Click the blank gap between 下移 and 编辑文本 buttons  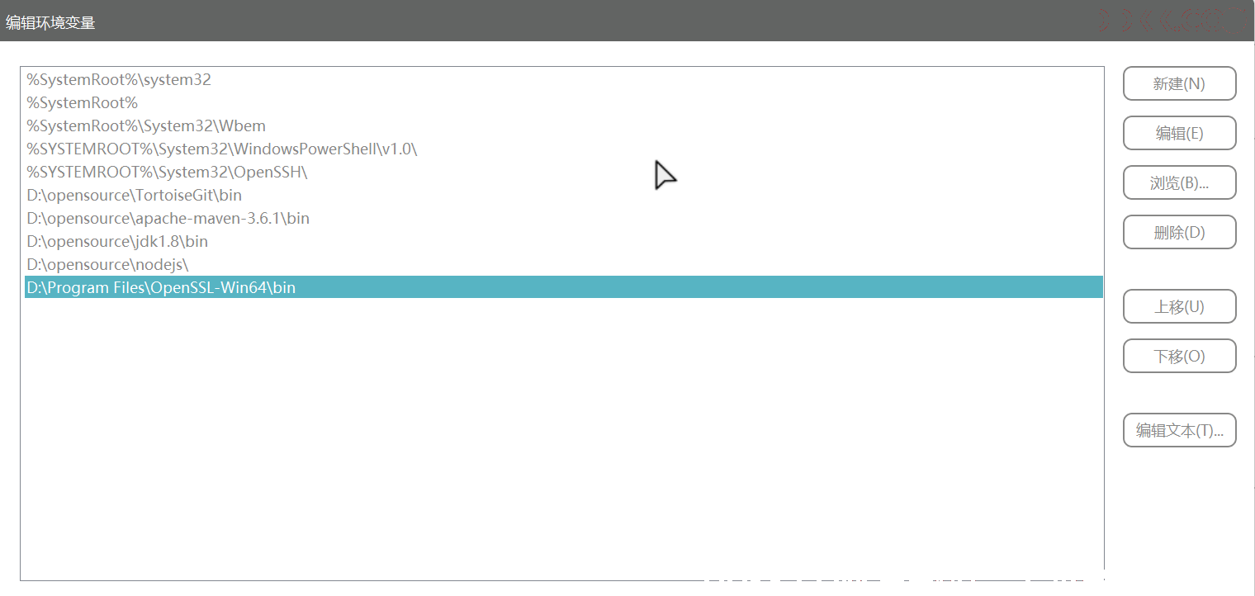(x=1179, y=393)
